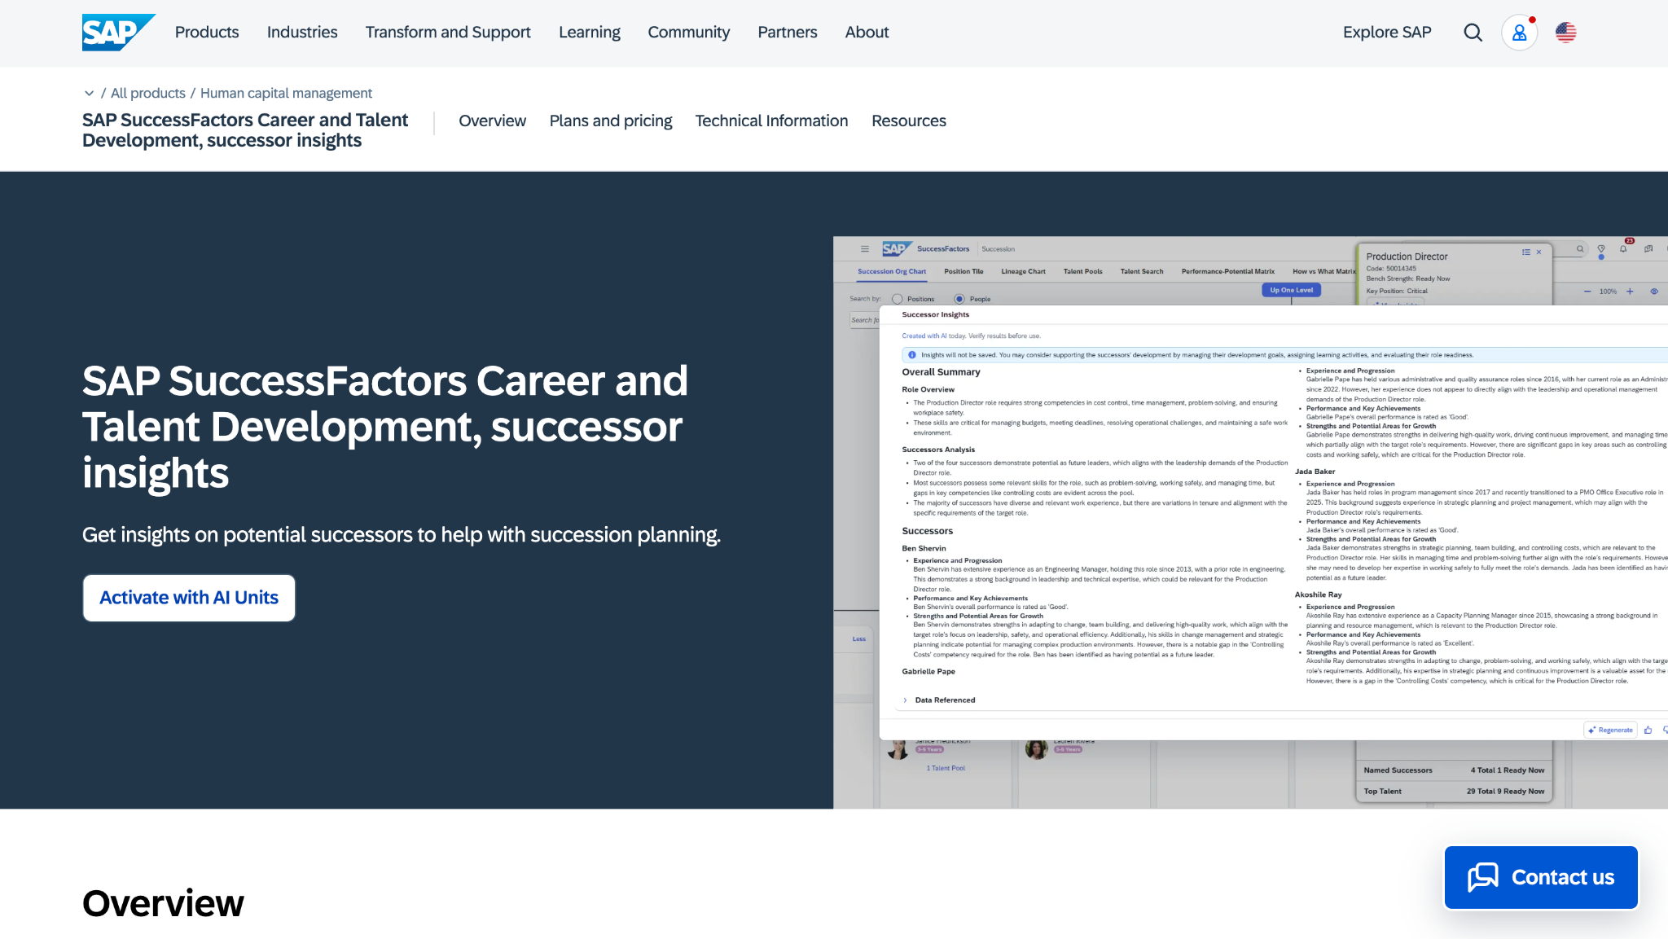
Task: Open the Community menu
Action: (x=689, y=33)
